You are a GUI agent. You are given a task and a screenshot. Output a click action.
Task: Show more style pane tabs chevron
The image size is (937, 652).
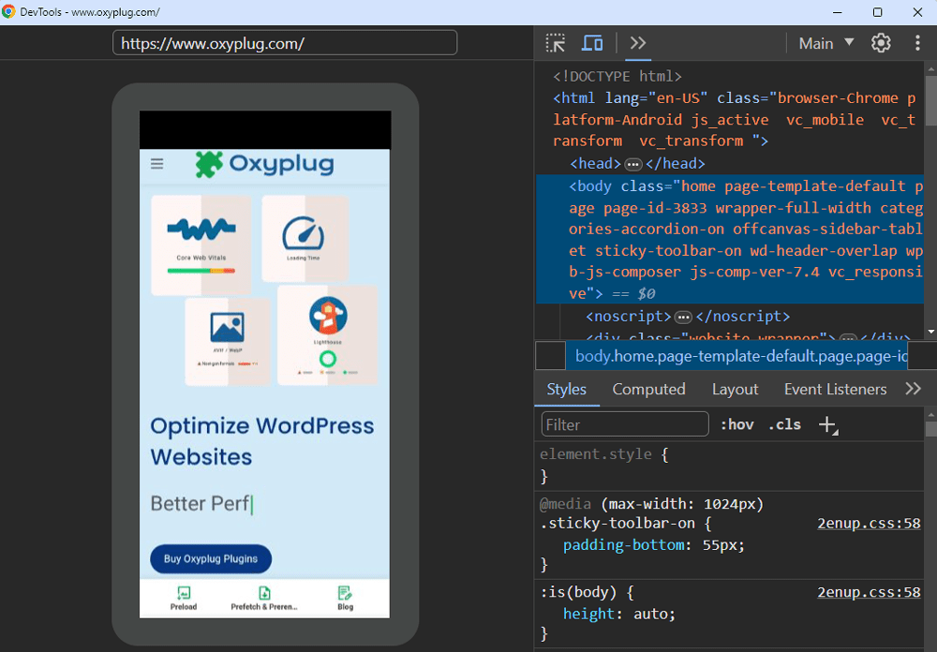[x=913, y=389]
